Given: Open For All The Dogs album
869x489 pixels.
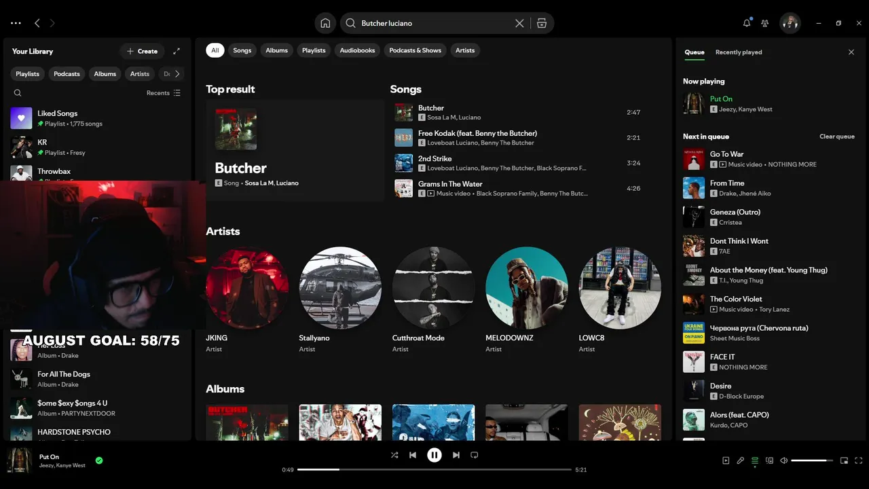Looking at the screenshot, I should (96, 379).
